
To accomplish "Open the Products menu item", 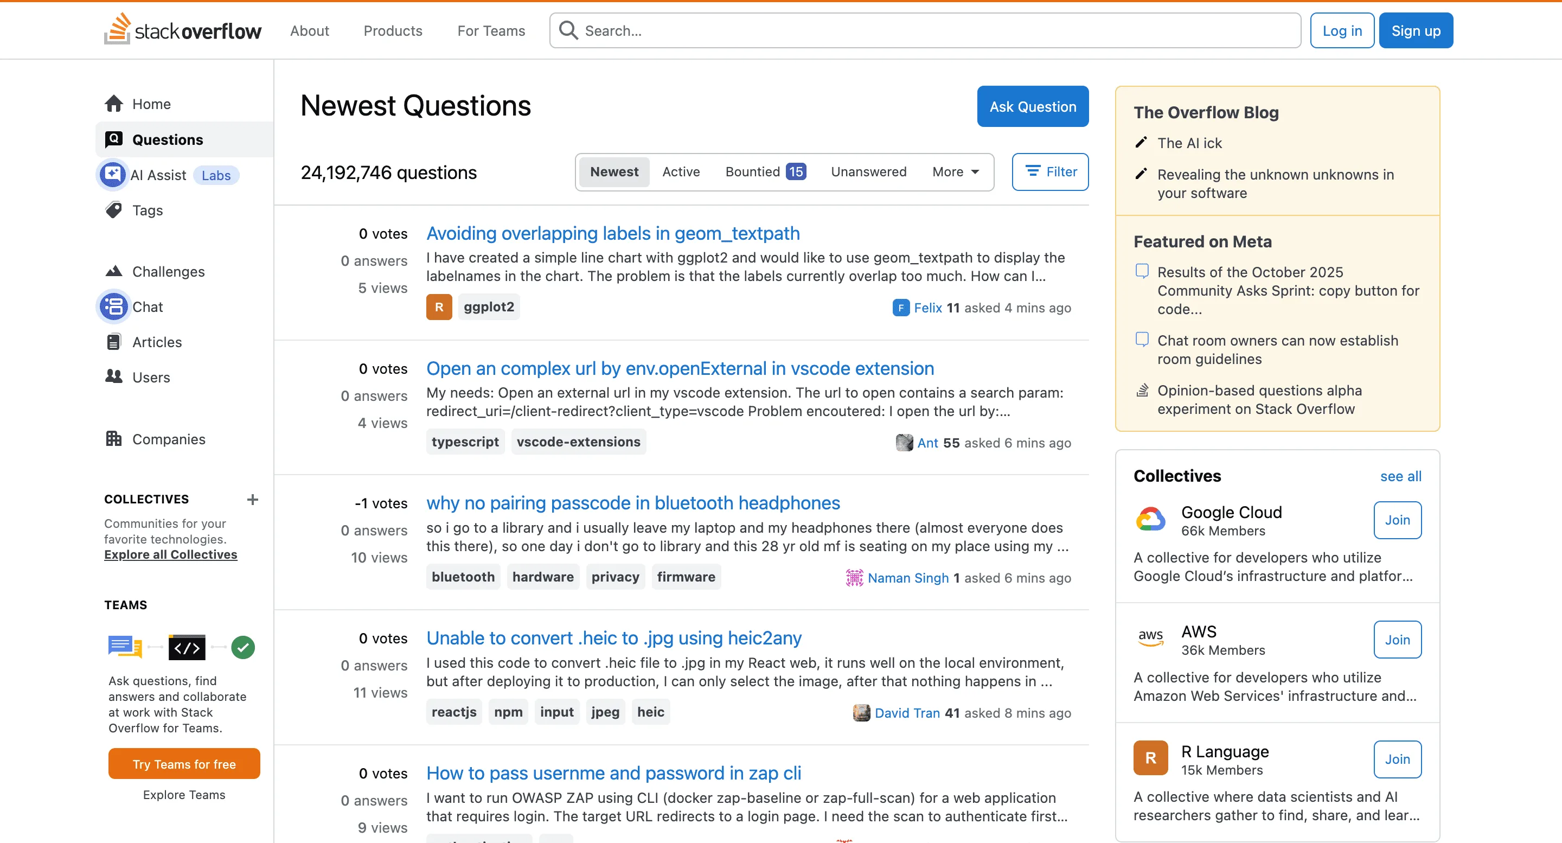I will 392,30.
